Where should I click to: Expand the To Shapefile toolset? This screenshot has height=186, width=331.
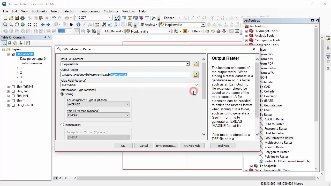(251, 166)
